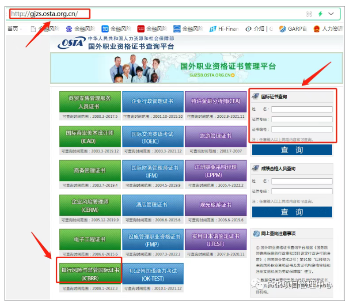This screenshot has height=305, width=348.
Task: Open the 人力资源 bookmark with emblem icon
Action: 328,29
